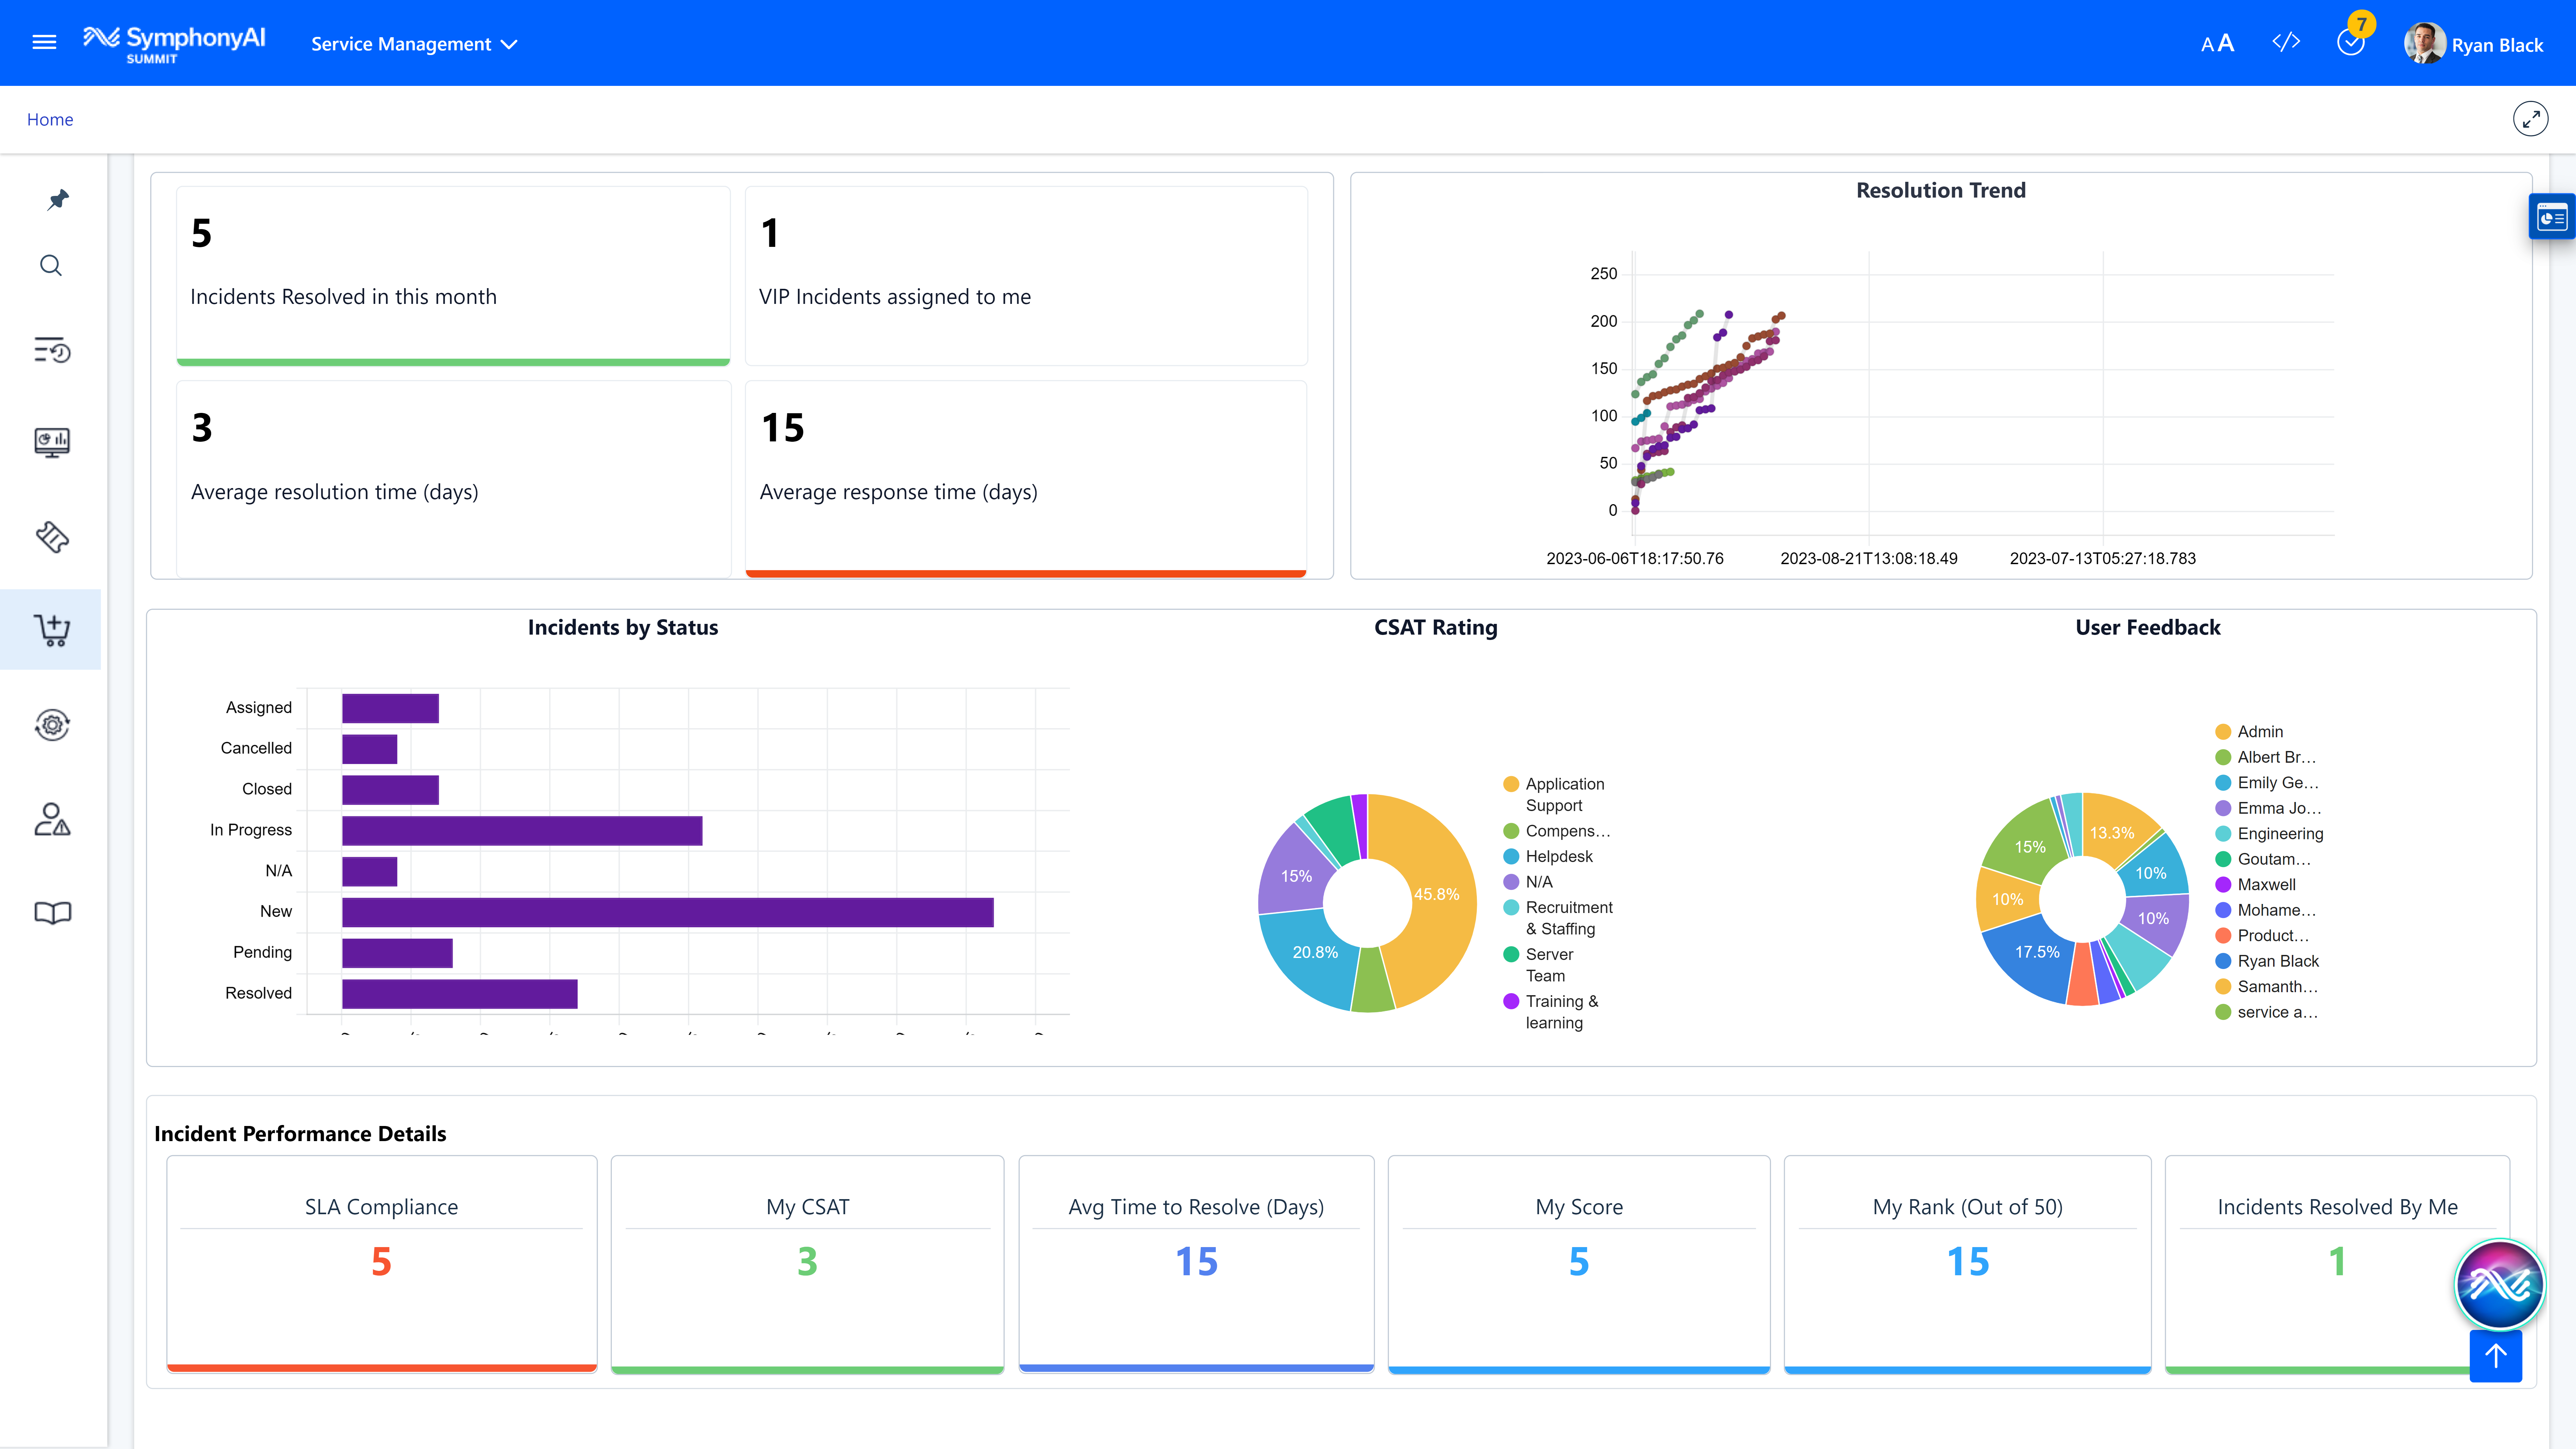Toggle Recruitment & Staffing legend entry

click(x=1558, y=918)
